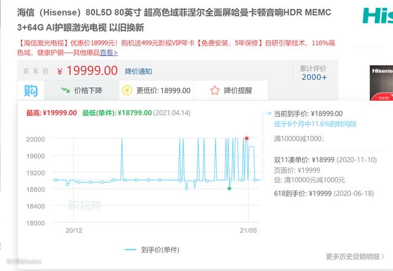This screenshot has height=271, width=393.
Task: Click the Hisense product thumbnail on right
Action: tap(381, 83)
